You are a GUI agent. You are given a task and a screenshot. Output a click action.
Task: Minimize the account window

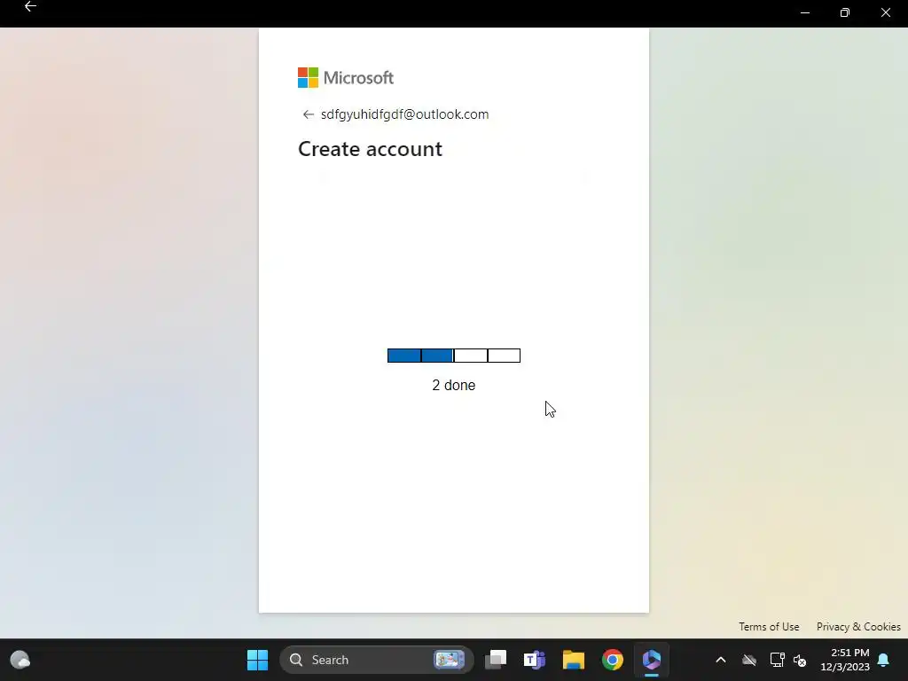(x=805, y=12)
